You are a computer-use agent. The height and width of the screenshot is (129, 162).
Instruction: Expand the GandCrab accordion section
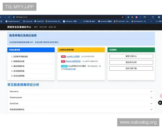[81, 103]
